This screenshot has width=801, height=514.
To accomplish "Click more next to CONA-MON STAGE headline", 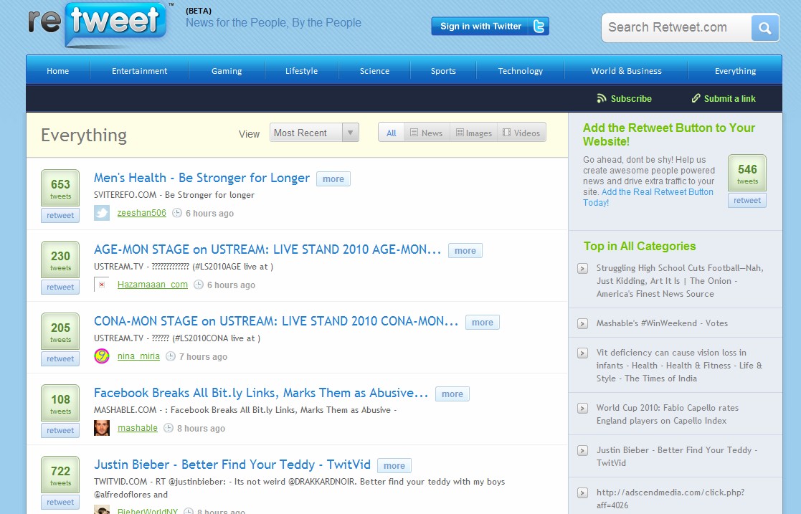I will click(x=482, y=322).
